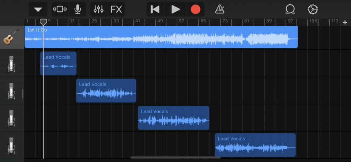Click bar 17 on the ruler
This screenshot has width=351, height=162.
(x=72, y=21)
